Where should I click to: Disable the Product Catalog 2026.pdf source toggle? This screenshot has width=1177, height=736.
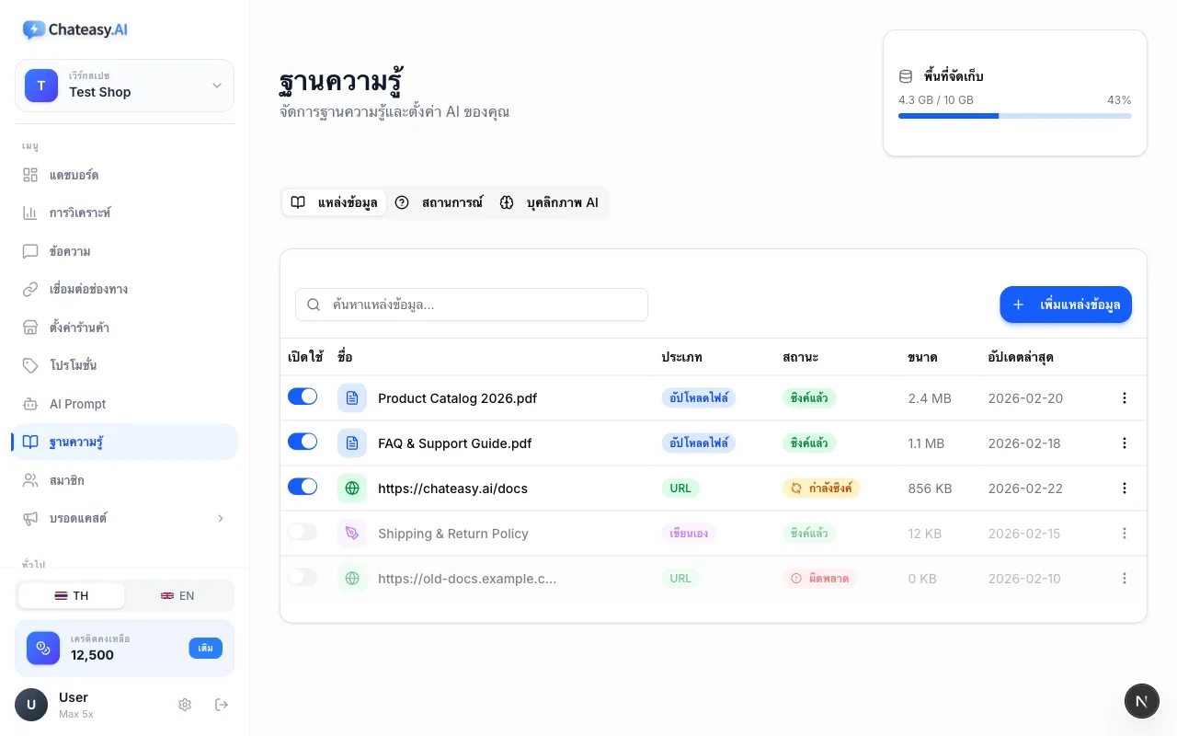pyautogui.click(x=303, y=397)
